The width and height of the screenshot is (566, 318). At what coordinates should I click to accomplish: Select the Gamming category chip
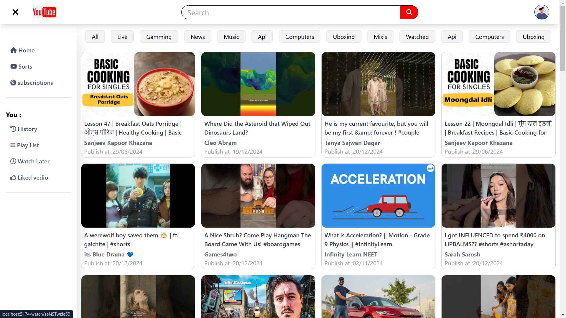[159, 37]
